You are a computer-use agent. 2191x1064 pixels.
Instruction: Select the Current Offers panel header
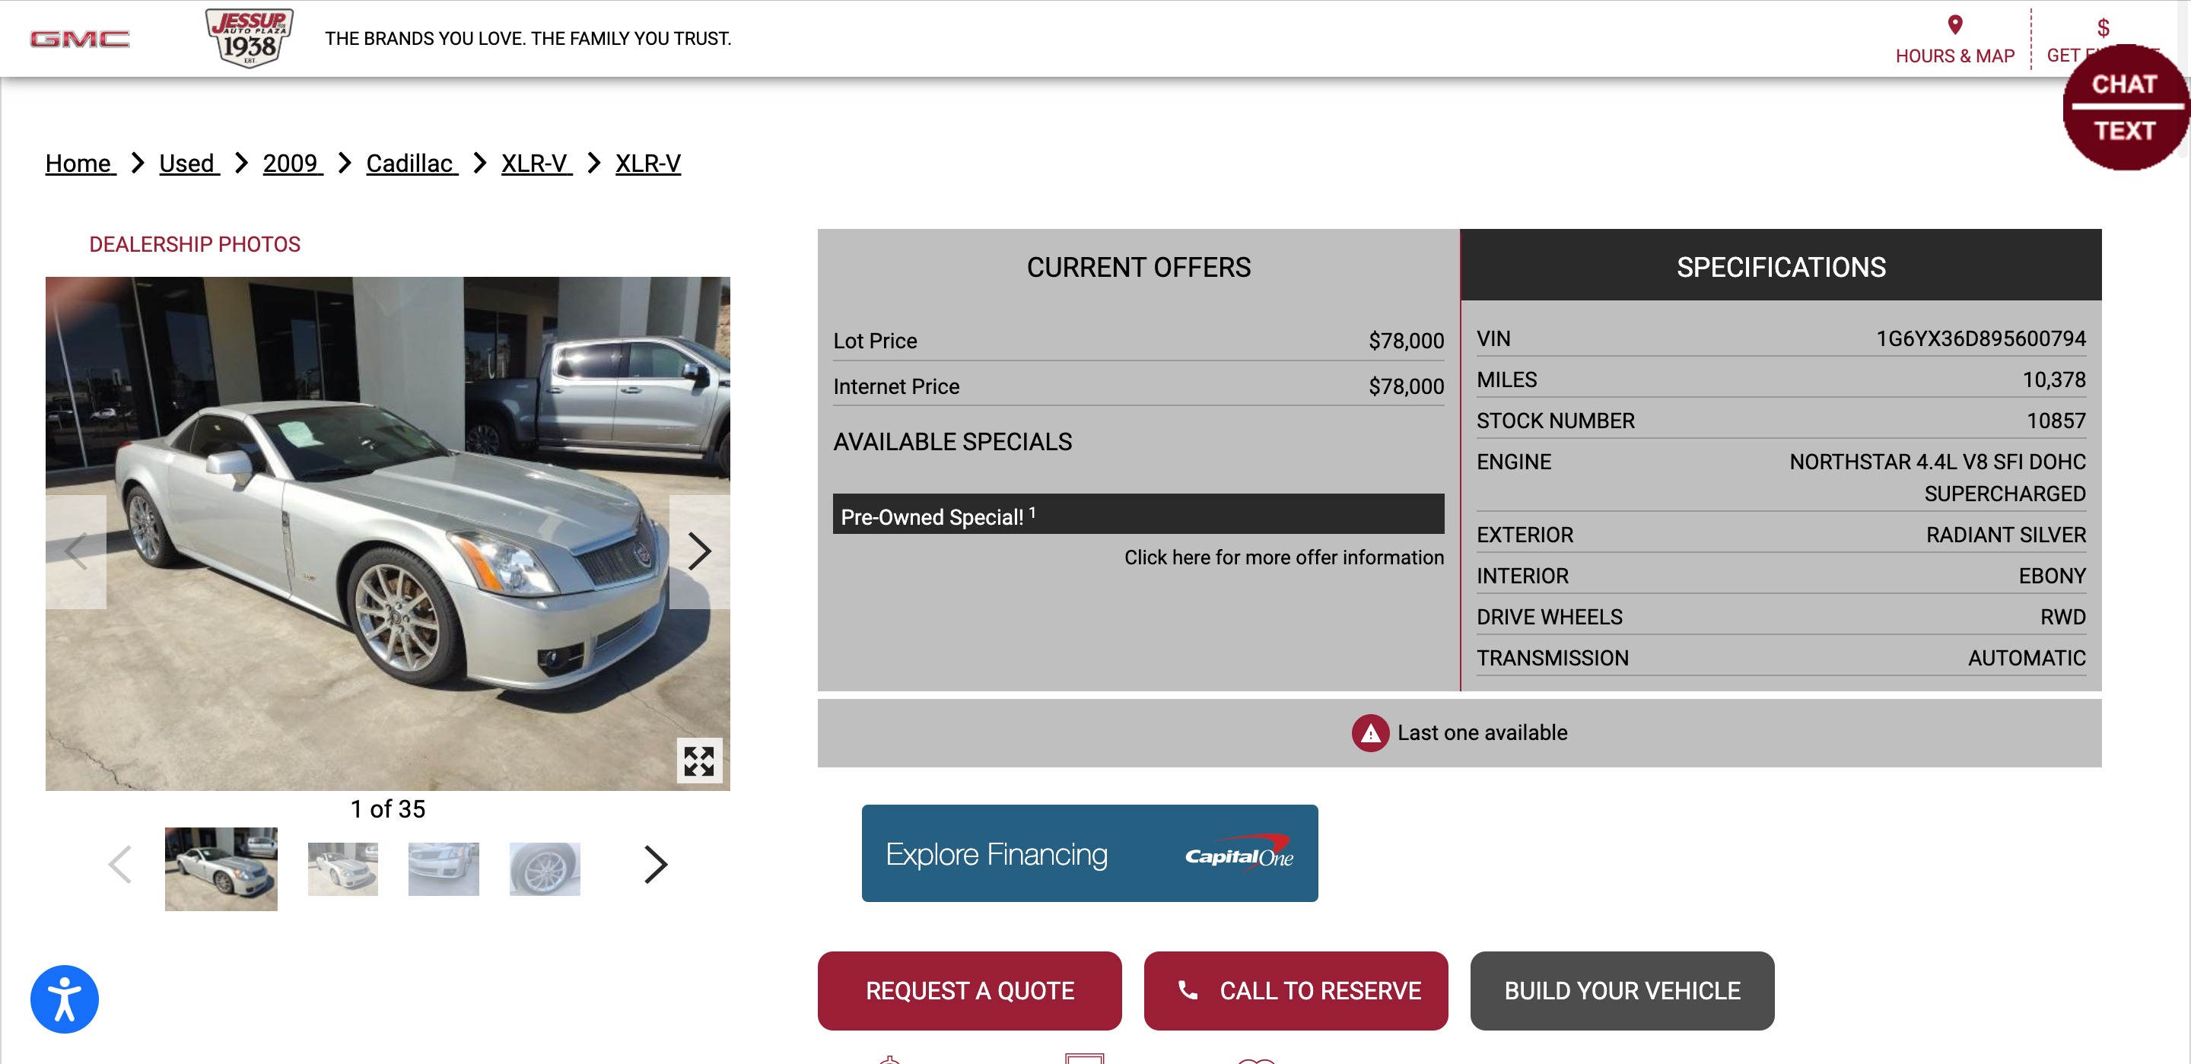click(x=1138, y=266)
